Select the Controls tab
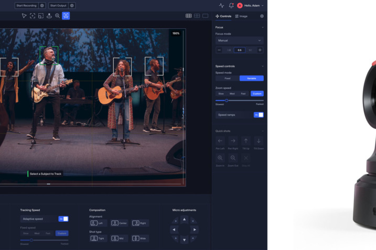The image size is (376, 250). [223, 16]
